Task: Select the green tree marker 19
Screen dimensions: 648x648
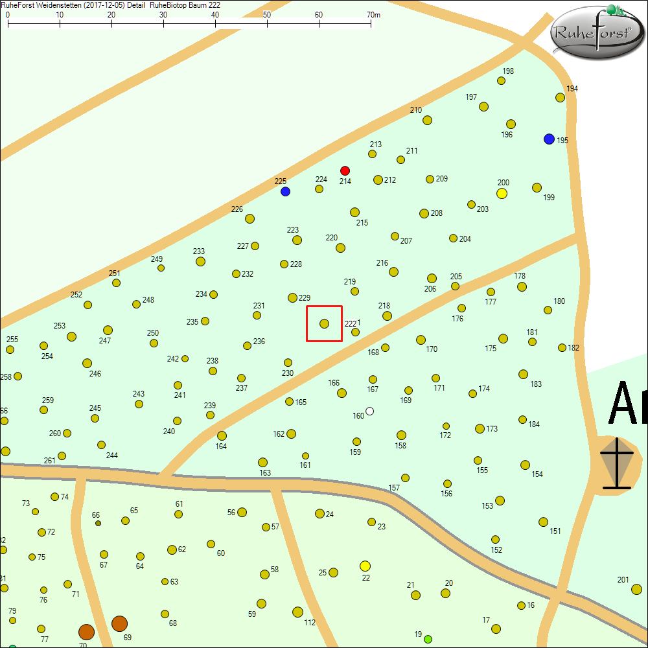Action: tap(428, 639)
